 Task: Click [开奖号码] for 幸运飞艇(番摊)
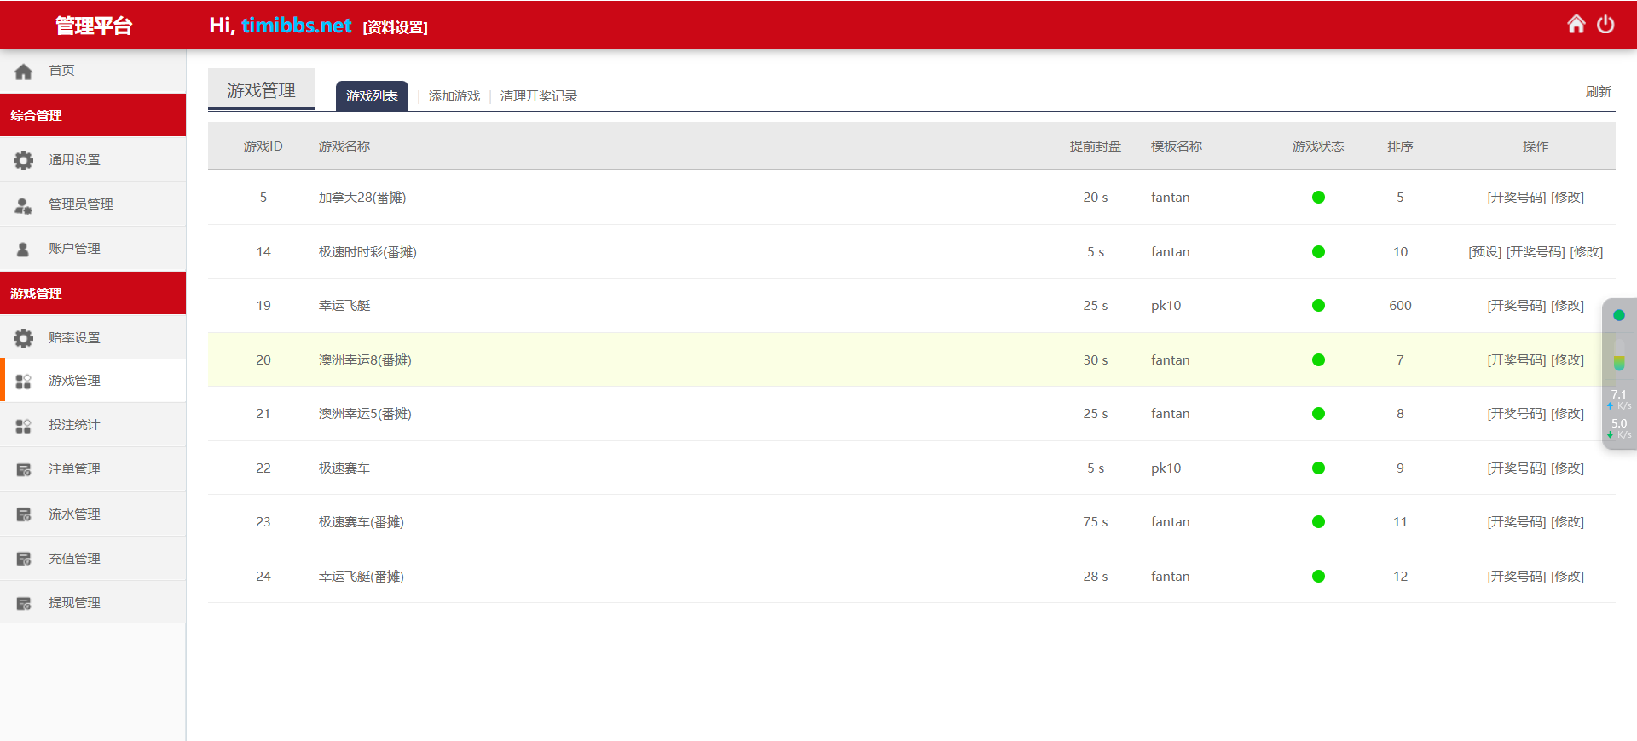tap(1516, 577)
